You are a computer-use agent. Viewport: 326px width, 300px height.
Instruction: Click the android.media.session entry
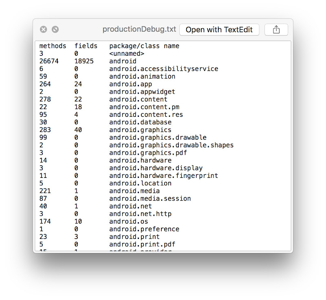(x=150, y=199)
